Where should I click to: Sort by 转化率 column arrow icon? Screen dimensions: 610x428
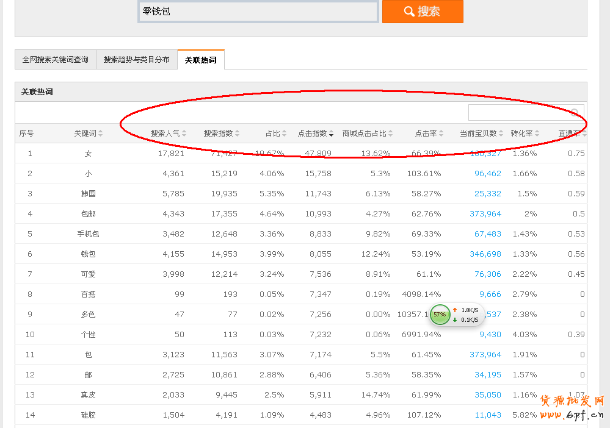click(537, 134)
